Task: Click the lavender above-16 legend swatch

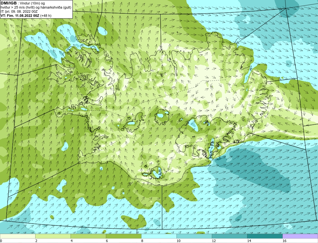Action: point(300,236)
